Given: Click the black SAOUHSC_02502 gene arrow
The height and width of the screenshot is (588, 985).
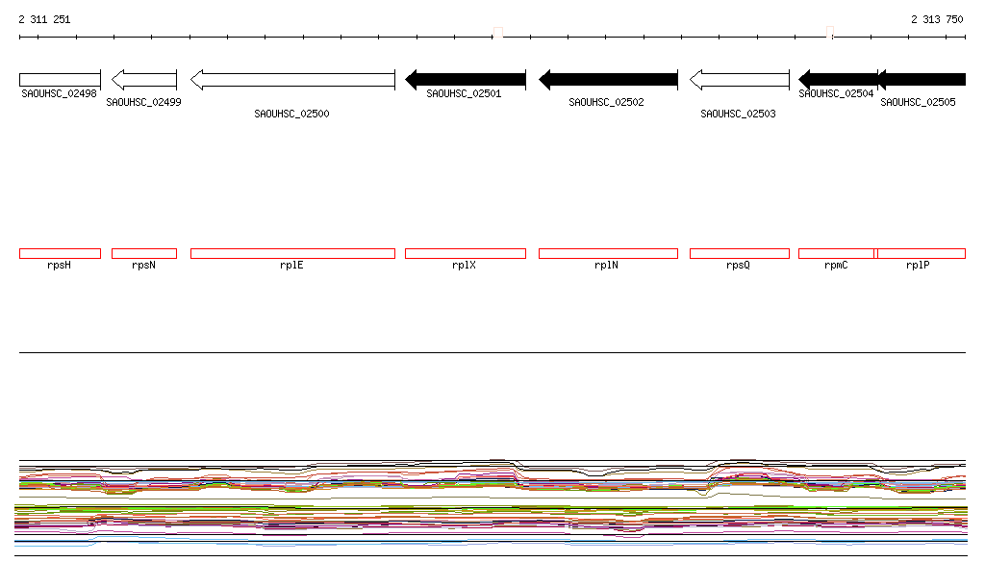Looking at the screenshot, I should point(608,80).
